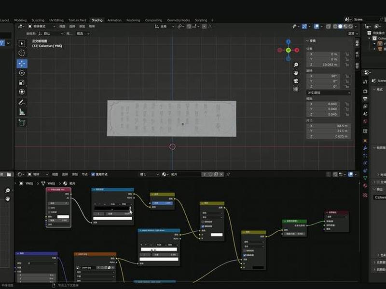Switch orthographic/perspective grid icon in viewport

click(x=296, y=89)
